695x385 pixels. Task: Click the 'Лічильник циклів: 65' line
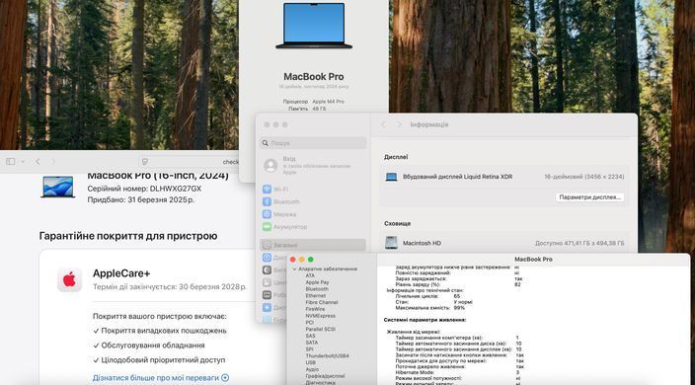pos(427,296)
